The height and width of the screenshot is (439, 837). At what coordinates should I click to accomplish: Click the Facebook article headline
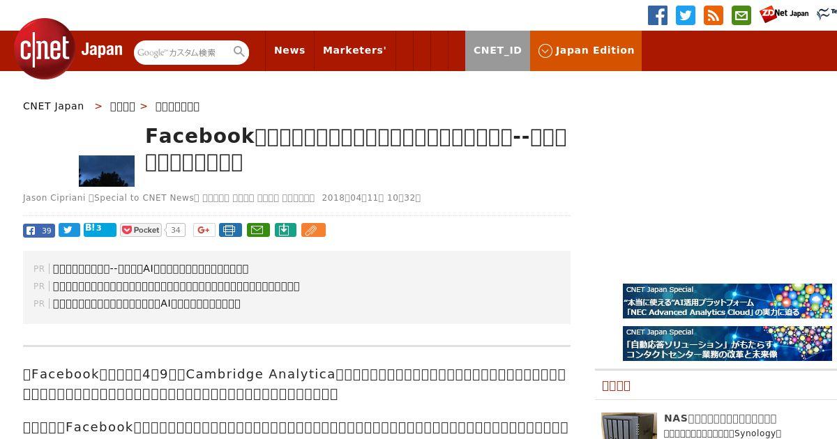click(x=356, y=148)
